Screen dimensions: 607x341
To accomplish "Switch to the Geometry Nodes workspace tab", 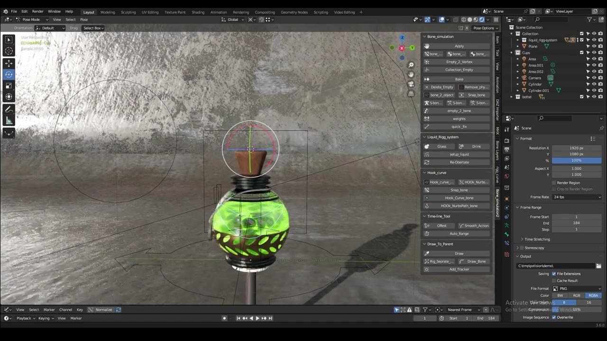I will pos(294,12).
